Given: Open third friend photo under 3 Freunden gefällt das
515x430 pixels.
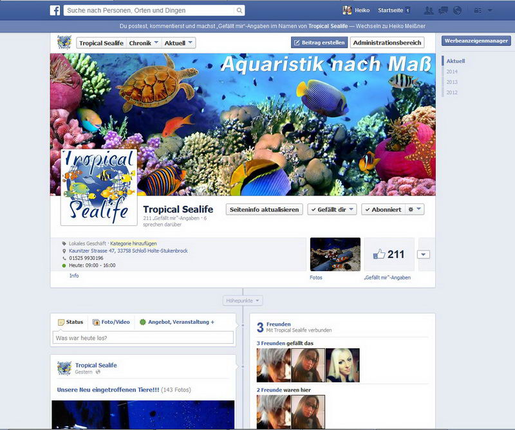Looking at the screenshot, I should tap(342, 365).
